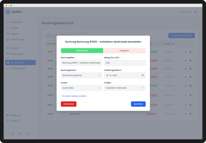Expand the Kunde dropdown showing Sarah Müller
The width and height of the screenshot is (206, 143).
81,88
